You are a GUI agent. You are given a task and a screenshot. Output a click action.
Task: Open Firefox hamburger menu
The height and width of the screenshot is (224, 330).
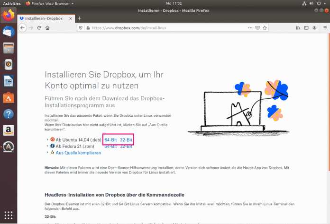pyautogui.click(x=322, y=28)
